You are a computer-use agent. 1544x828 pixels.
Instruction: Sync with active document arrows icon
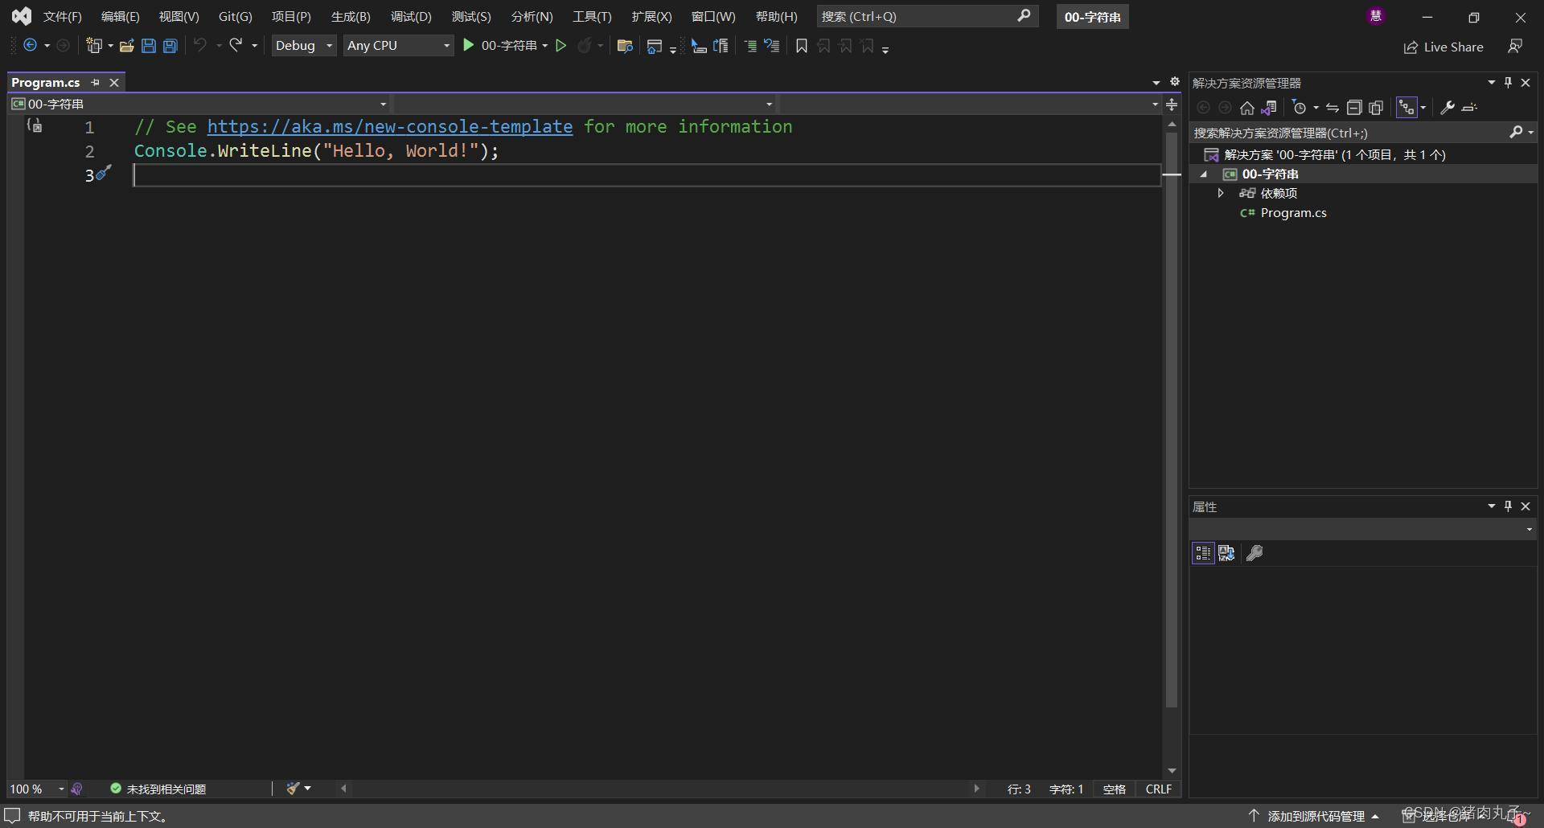pos(1333,108)
